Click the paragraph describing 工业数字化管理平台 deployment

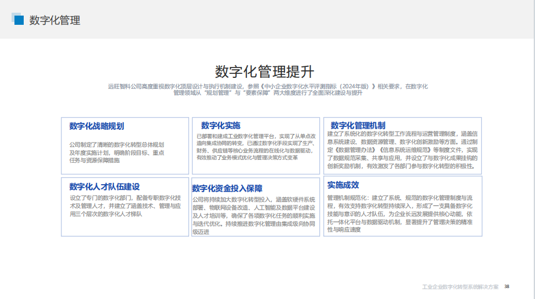click(x=255, y=147)
